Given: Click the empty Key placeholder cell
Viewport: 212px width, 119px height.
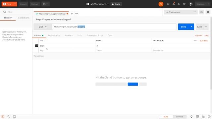Looking at the screenshot, I should coord(67,51).
